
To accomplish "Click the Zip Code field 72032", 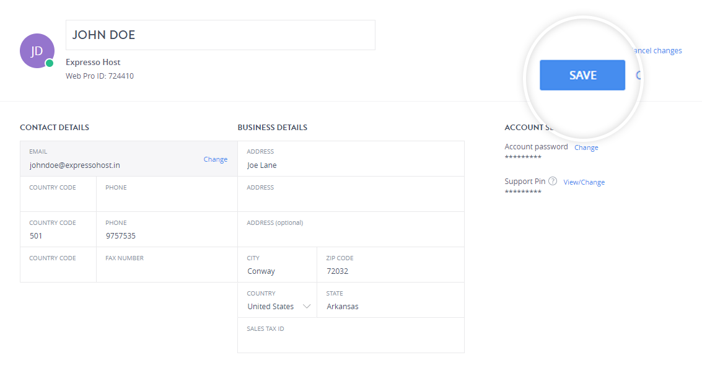I will pos(390,265).
